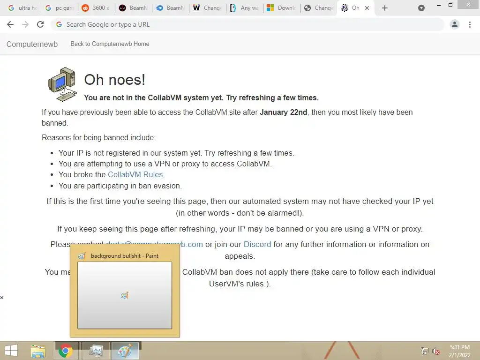Viewport: 480px width, 360px height.
Task: Click the 'Oh noes!' heading
Action: pyautogui.click(x=114, y=80)
